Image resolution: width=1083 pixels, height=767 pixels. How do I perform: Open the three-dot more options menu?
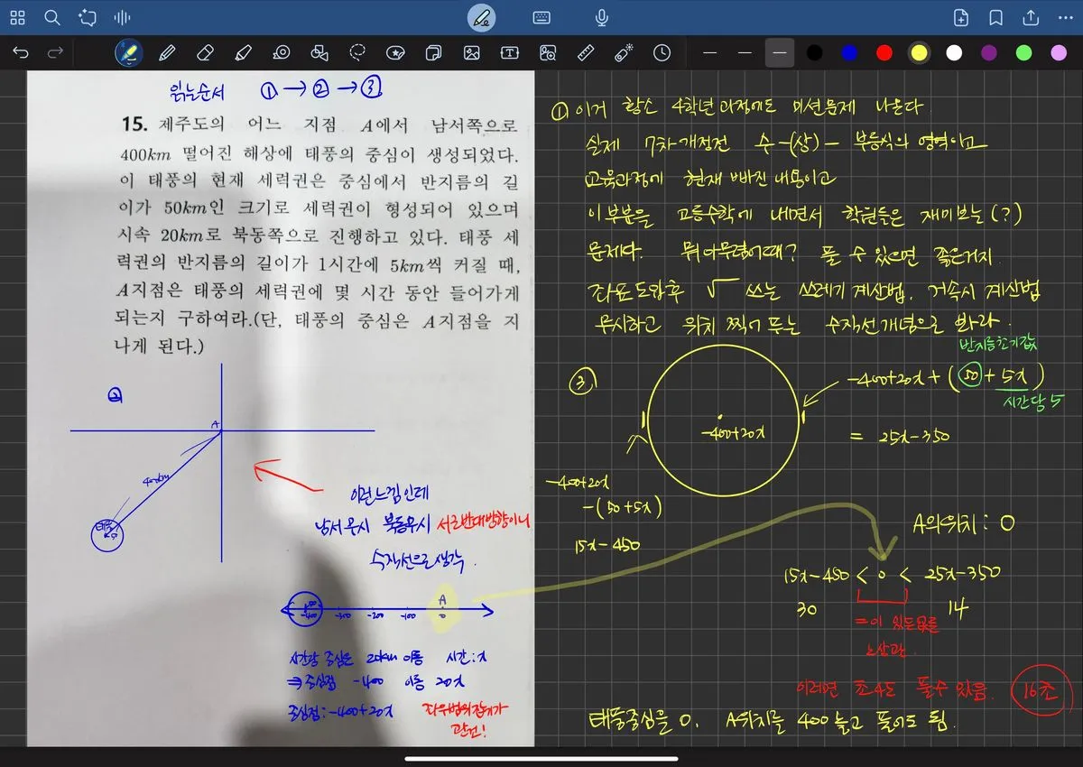[x=1065, y=17]
